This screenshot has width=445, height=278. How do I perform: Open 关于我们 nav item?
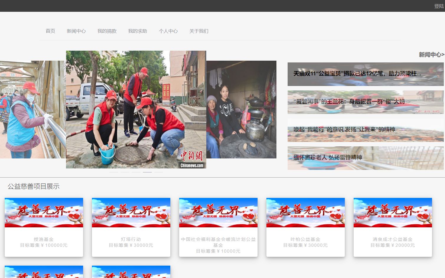199,31
